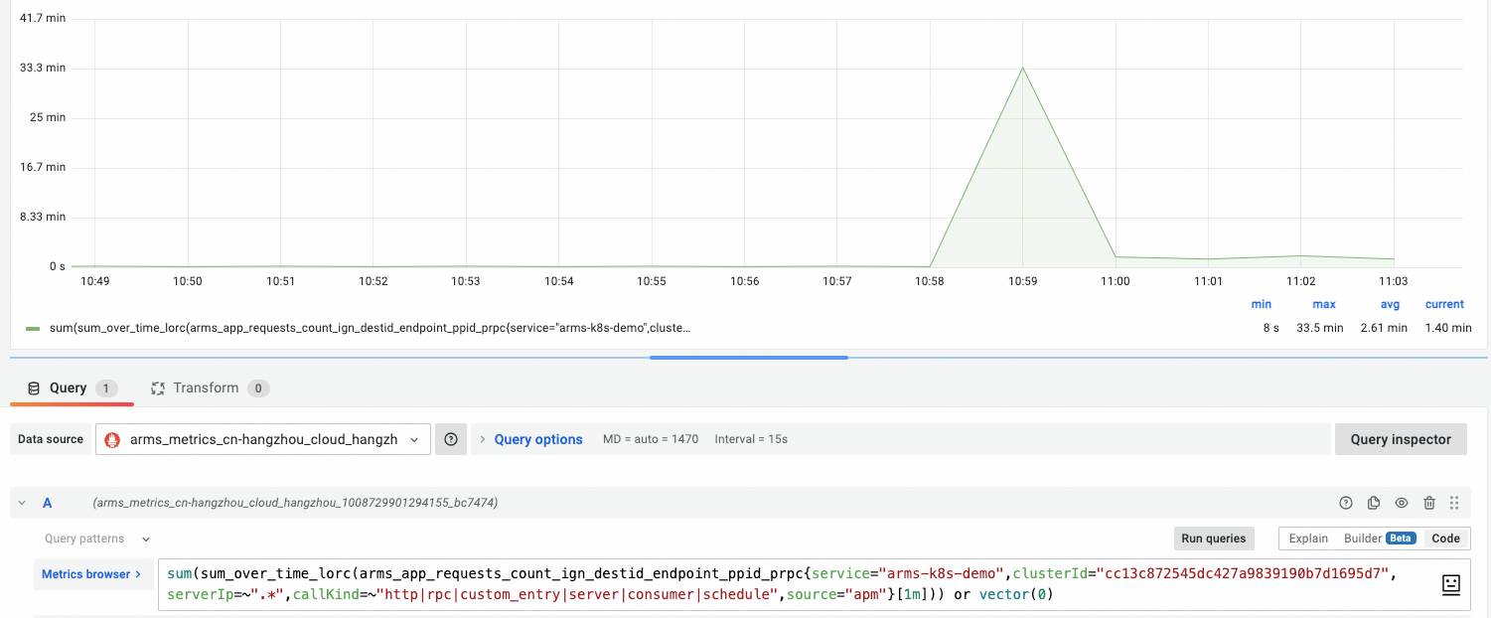Switch to the Query tab

tap(72, 388)
